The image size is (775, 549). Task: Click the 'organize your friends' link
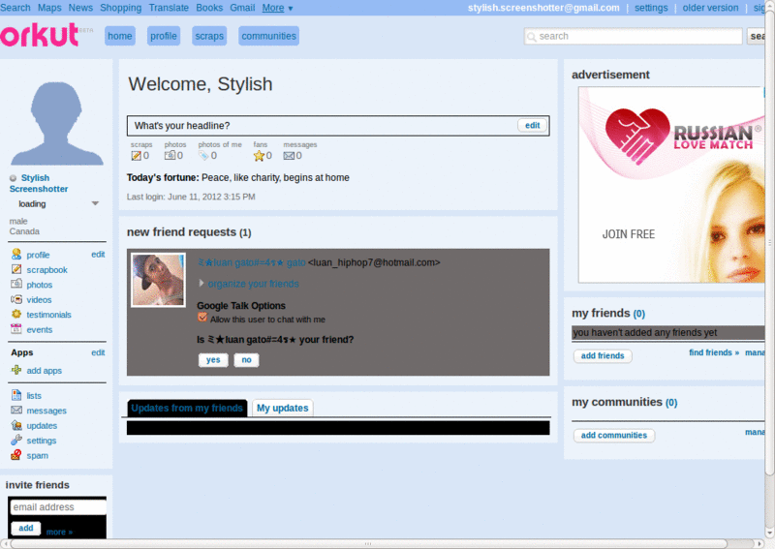(253, 284)
